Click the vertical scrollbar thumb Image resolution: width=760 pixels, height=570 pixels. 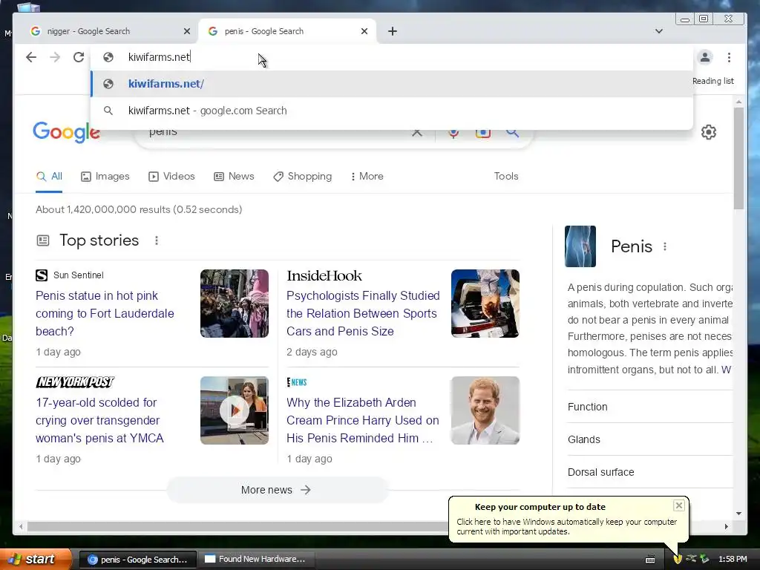click(738, 159)
